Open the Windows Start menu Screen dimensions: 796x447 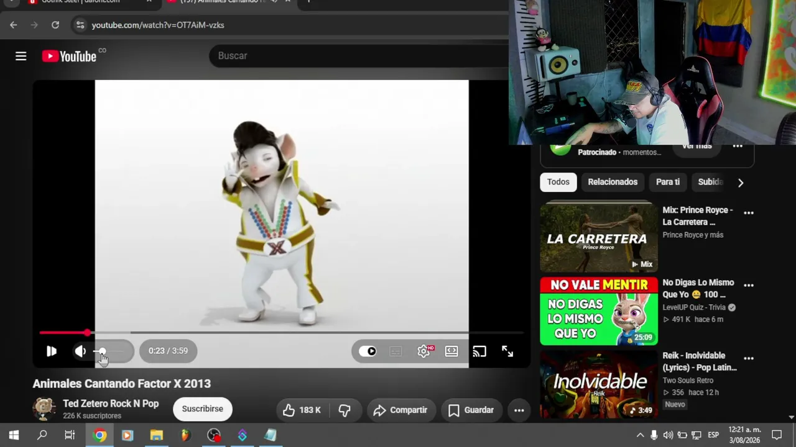coord(14,435)
